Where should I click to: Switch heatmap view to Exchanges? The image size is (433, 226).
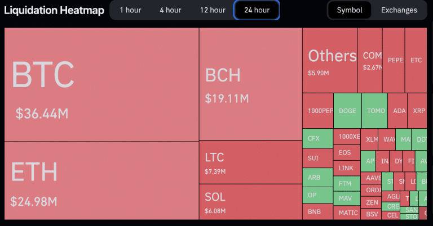[399, 10]
